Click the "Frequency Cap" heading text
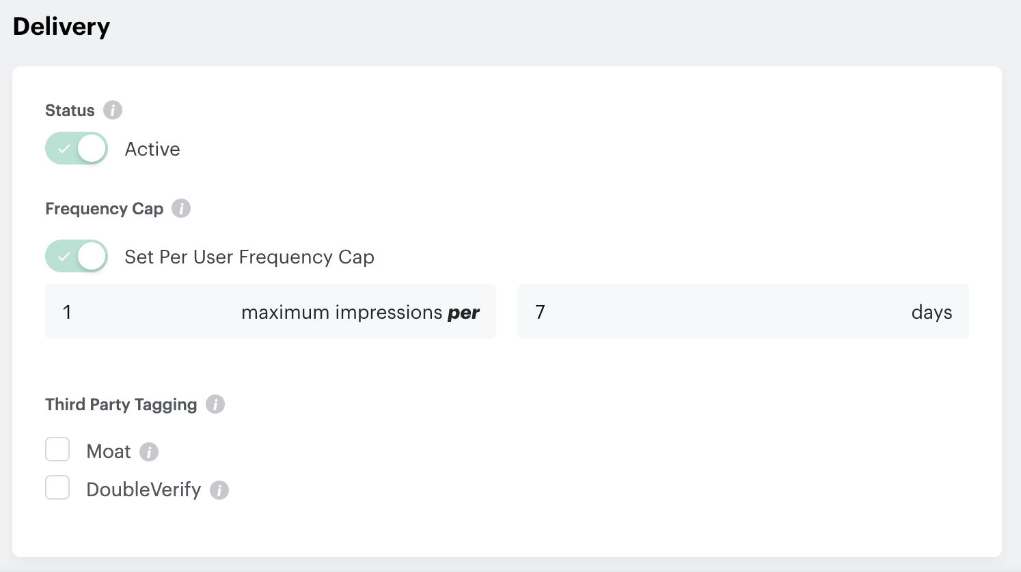 click(104, 209)
